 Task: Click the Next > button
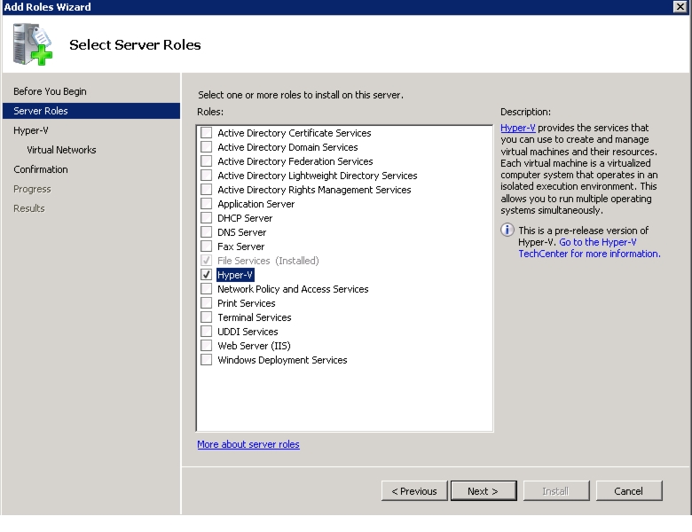click(484, 491)
